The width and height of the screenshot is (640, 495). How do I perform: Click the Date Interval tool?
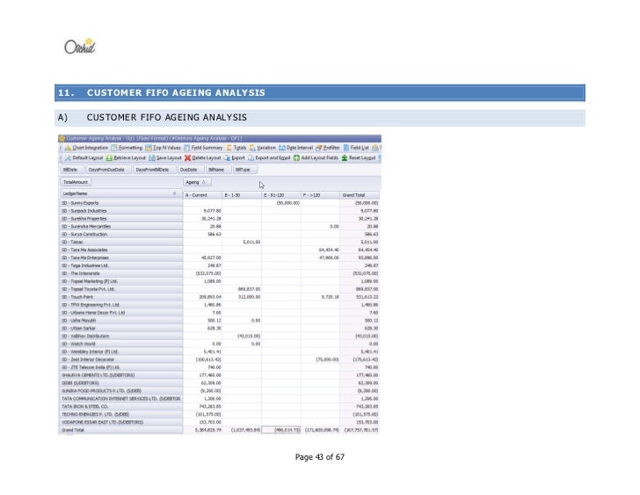pos(295,148)
